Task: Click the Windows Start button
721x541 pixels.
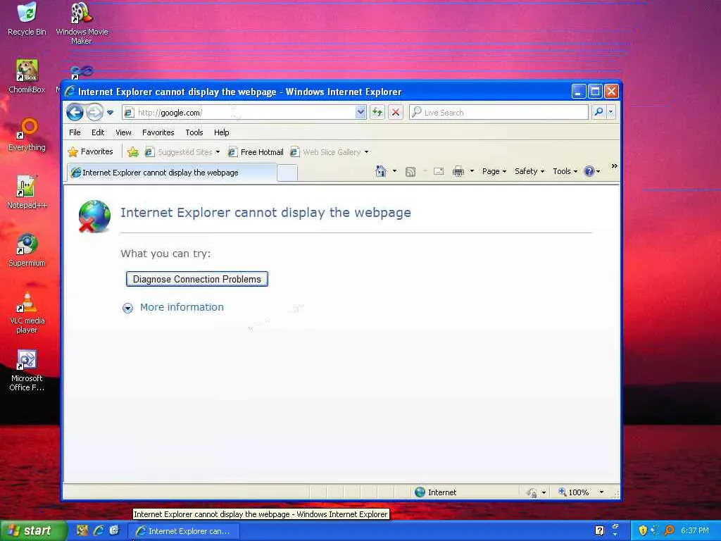Action: pos(33,530)
